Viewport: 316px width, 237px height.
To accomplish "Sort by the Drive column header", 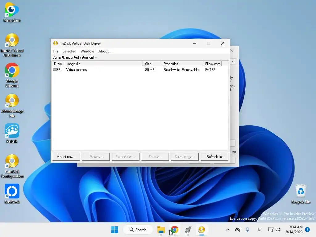I will [x=58, y=64].
